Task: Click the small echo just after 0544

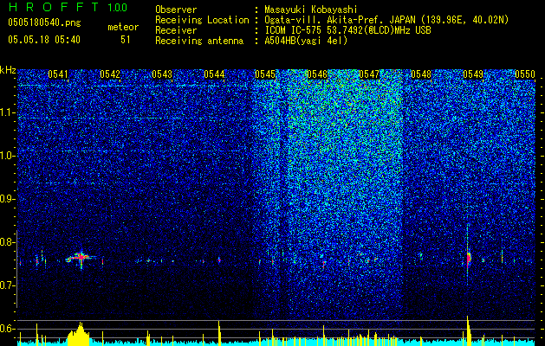Action: (x=219, y=259)
